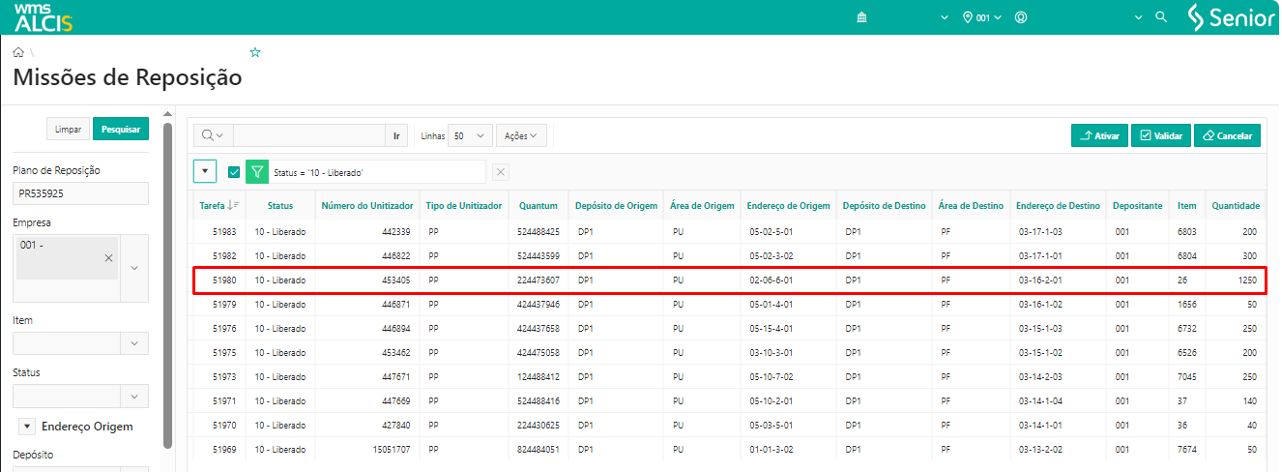Mark page as favorite with star icon
This screenshot has height=472, width=1282.
(255, 52)
